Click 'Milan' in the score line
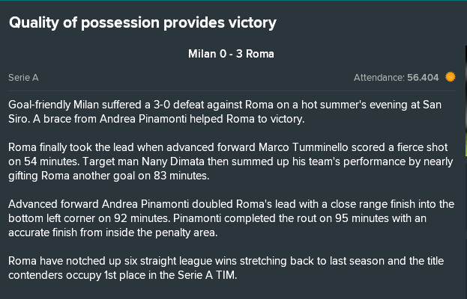The width and height of the screenshot is (467, 299). tap(202, 54)
